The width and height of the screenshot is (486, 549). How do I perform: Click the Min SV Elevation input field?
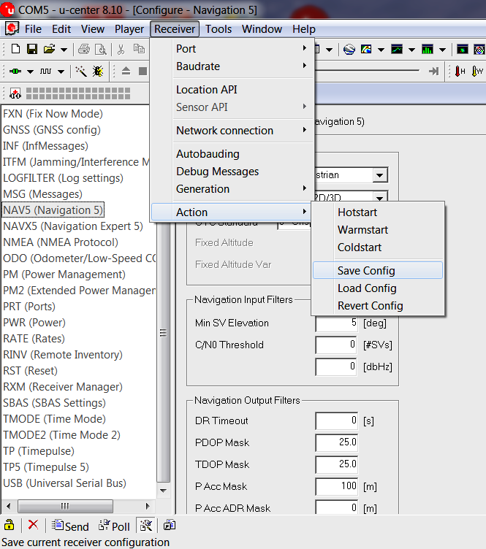click(336, 323)
